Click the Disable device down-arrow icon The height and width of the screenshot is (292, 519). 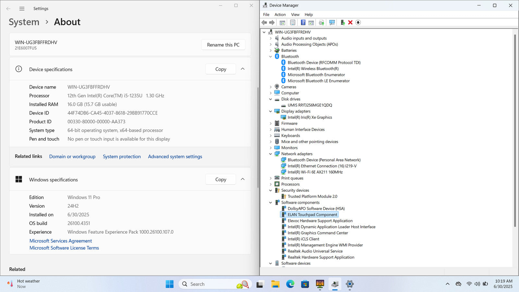[x=358, y=22]
